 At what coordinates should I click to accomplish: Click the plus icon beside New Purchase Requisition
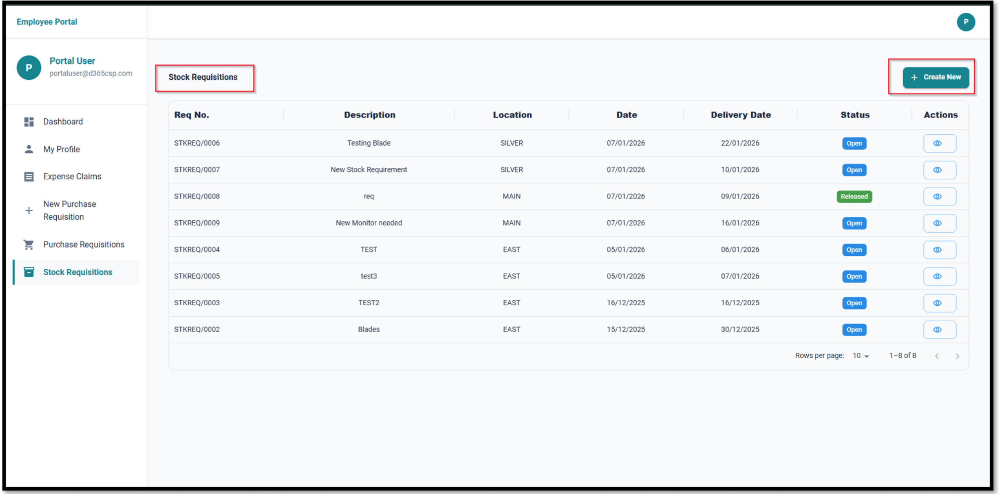(29, 211)
